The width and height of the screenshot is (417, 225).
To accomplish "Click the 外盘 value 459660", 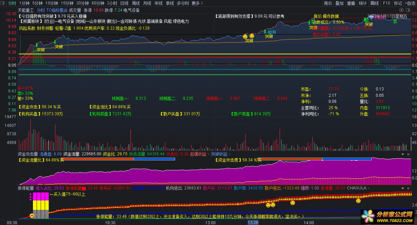I will (x=383, y=114).
